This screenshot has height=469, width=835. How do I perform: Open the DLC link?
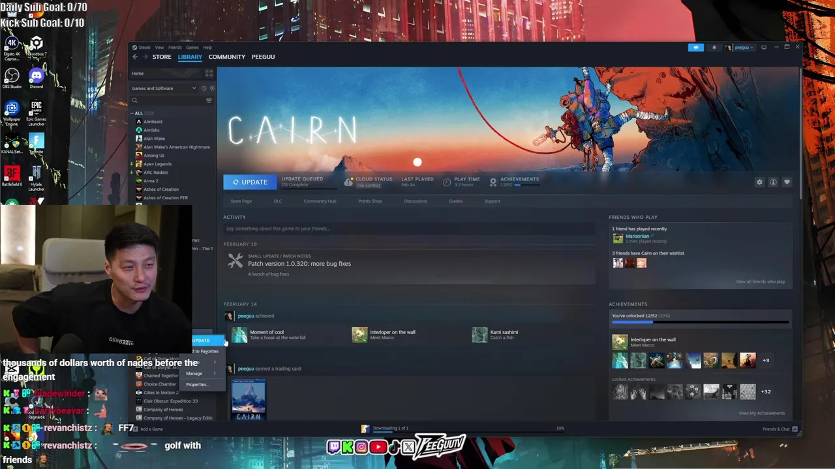pyautogui.click(x=278, y=201)
